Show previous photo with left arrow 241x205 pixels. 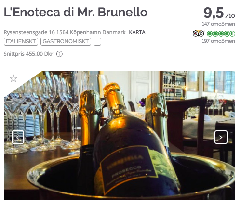click(x=18, y=137)
